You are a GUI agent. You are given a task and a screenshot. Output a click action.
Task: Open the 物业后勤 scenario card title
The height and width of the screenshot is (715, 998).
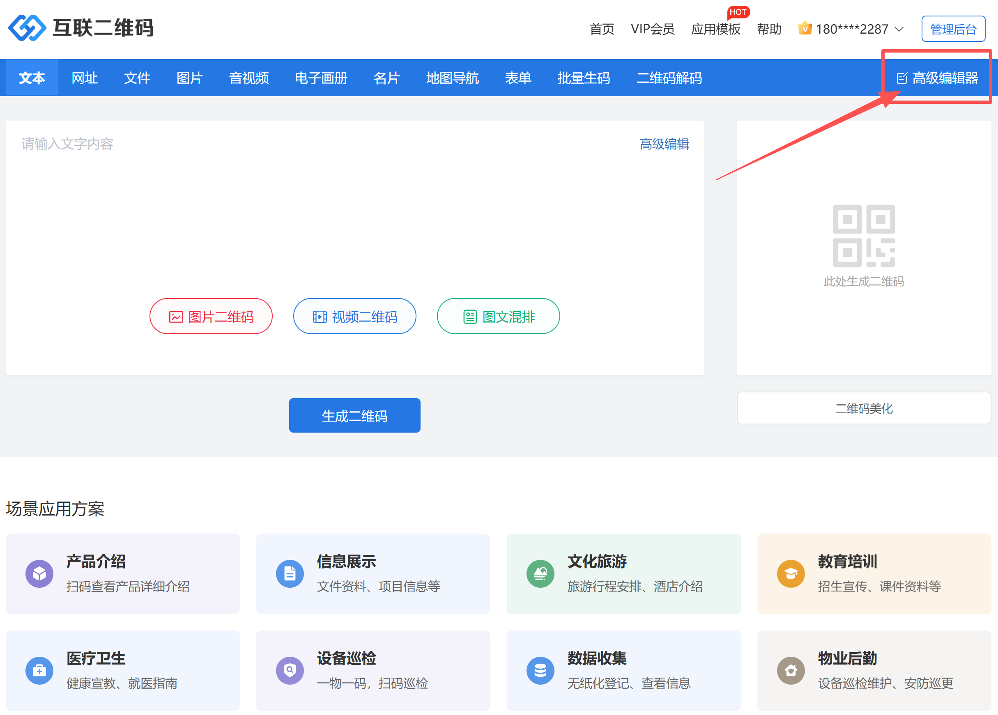point(848,658)
